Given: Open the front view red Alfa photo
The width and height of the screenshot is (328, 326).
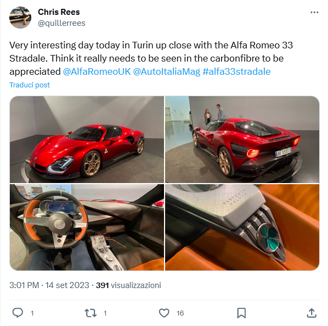Looking at the screenshot, I should (x=87, y=140).
